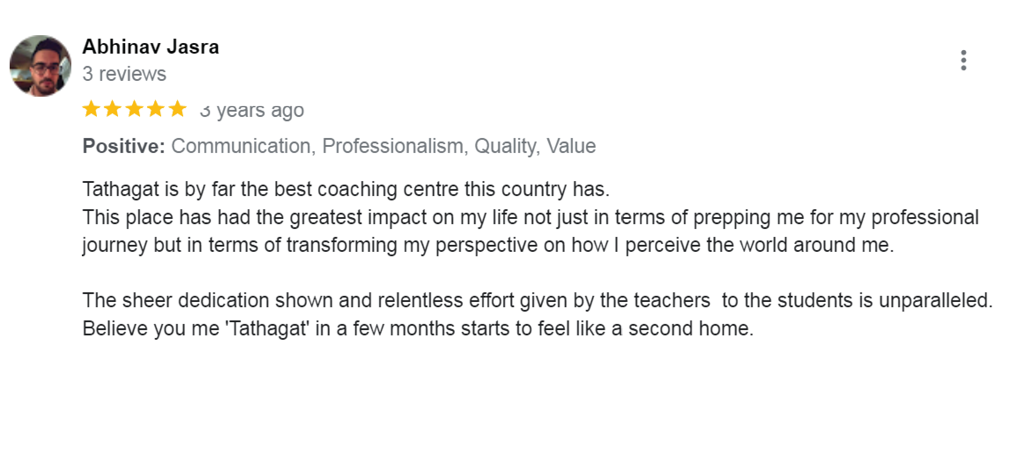Click the bold "Positive:" label
Screen dimensions: 1017x458
124,146
